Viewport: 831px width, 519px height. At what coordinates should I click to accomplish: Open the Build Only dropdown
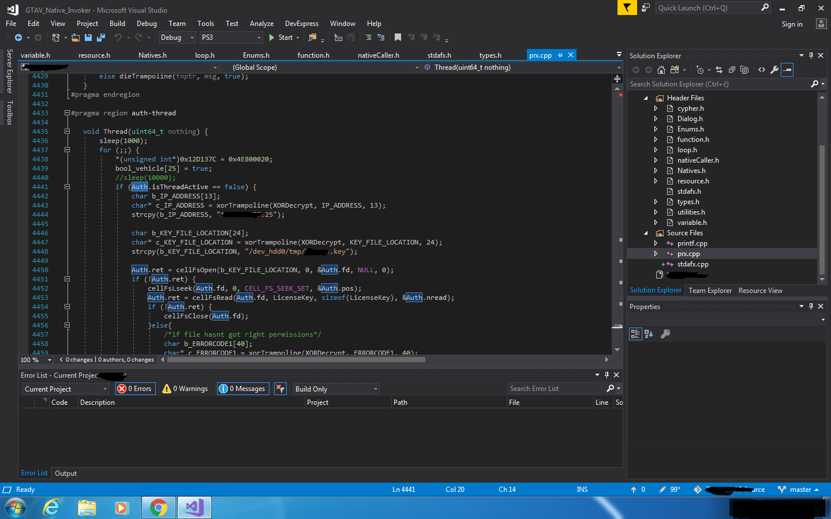point(336,389)
